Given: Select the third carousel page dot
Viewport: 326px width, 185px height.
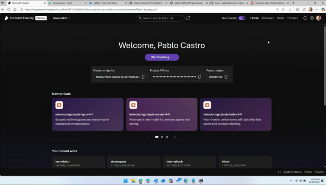Looking at the screenshot, I should point(167,137).
